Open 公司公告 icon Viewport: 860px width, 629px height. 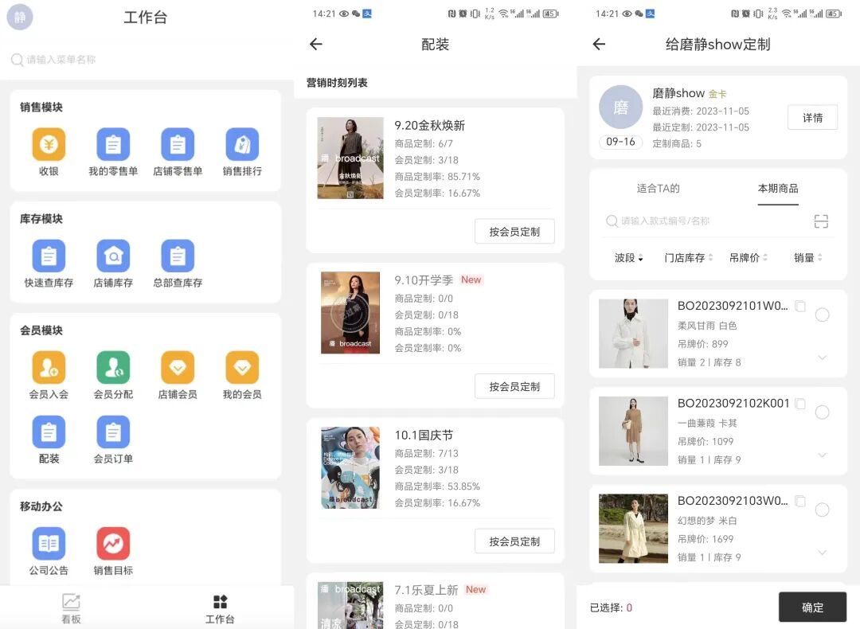pos(49,544)
